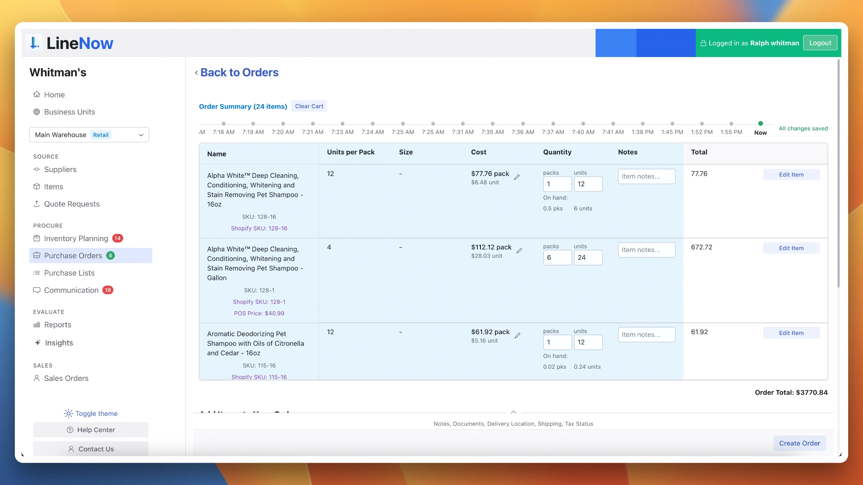This screenshot has height=485, width=863.
Task: Open the Insights sparkle item
Action: (x=58, y=343)
